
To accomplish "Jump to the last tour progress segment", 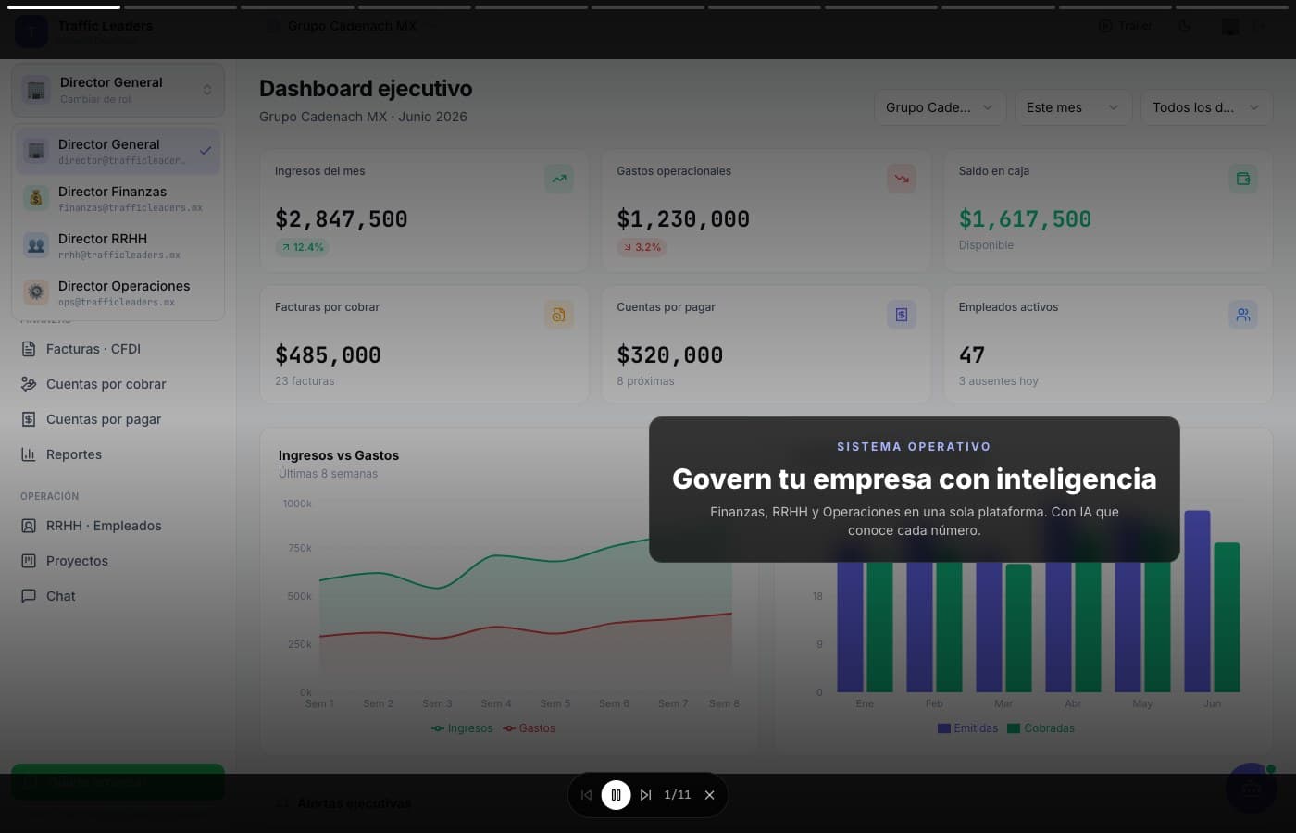I will (1233, 7).
